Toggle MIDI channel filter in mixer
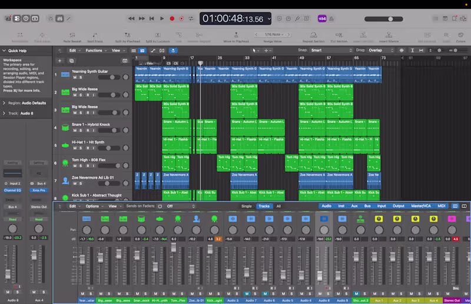Image resolution: width=471 pixels, height=304 pixels. [441, 206]
